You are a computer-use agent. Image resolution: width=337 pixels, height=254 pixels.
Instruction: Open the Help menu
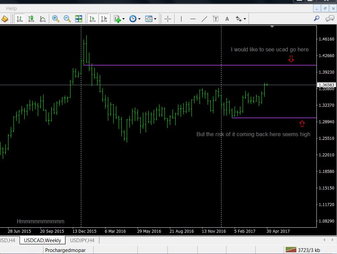(x=11, y=8)
